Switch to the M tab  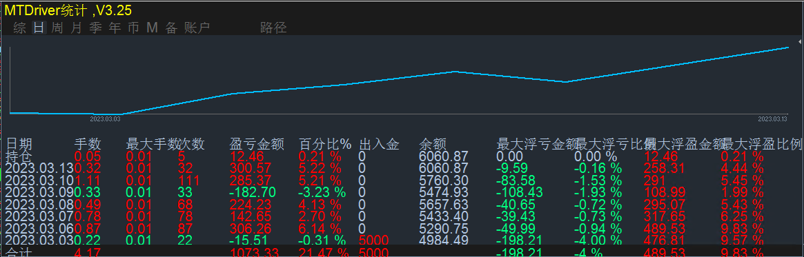[152, 28]
